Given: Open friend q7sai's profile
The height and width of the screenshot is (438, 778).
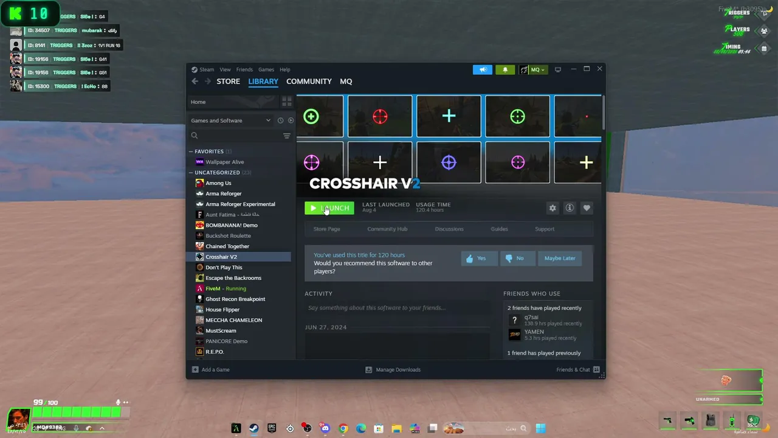Looking at the screenshot, I should 531,318.
